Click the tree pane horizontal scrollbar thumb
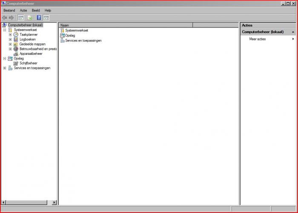 point(26,202)
